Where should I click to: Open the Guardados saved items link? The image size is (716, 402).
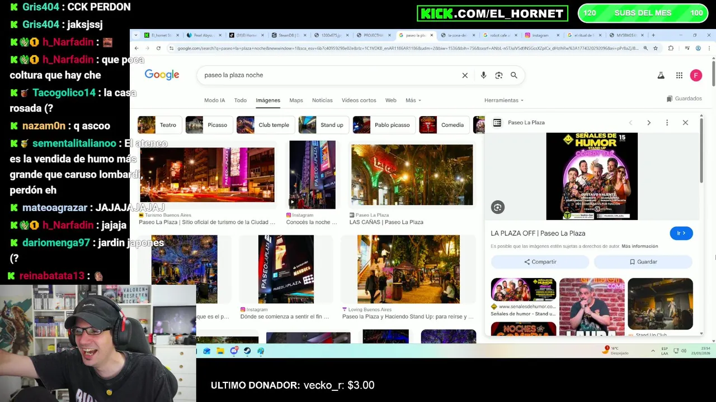(684, 99)
